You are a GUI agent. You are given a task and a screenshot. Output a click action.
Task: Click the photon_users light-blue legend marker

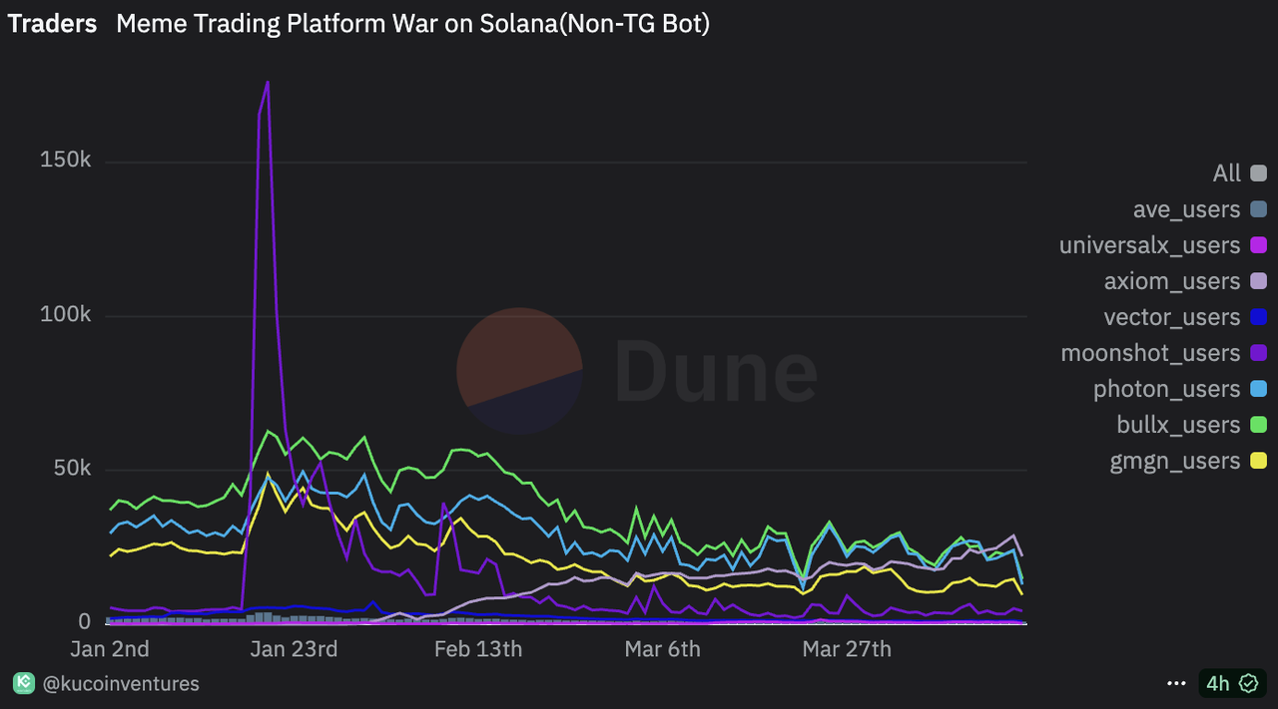point(1258,389)
